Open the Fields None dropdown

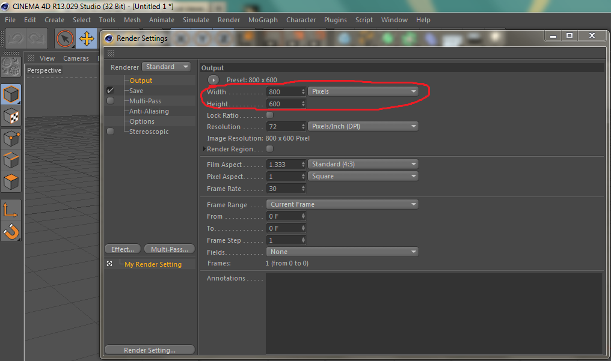coord(343,252)
